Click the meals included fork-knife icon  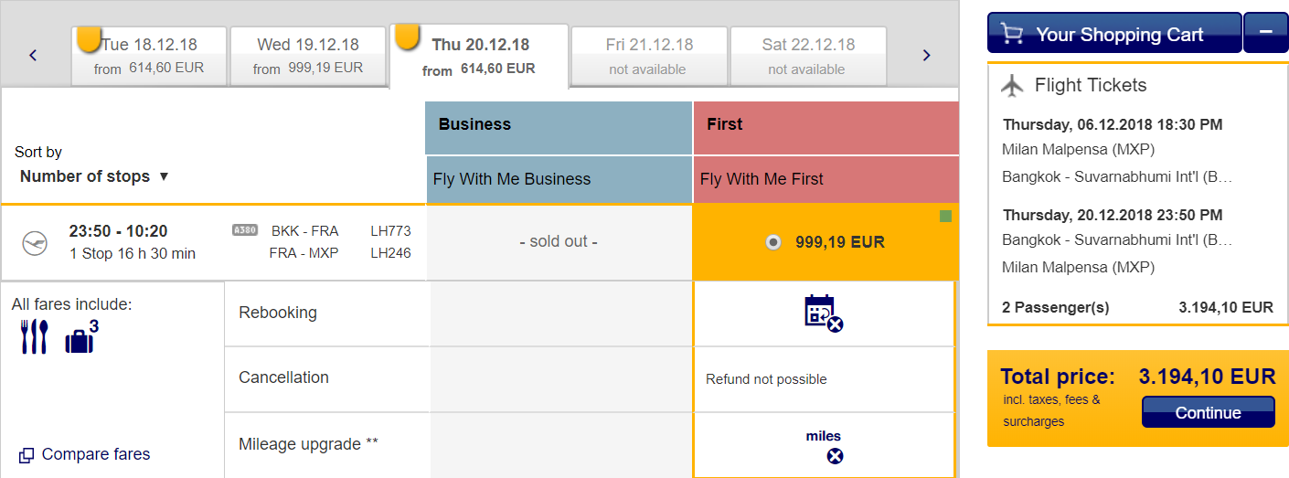[x=33, y=337]
